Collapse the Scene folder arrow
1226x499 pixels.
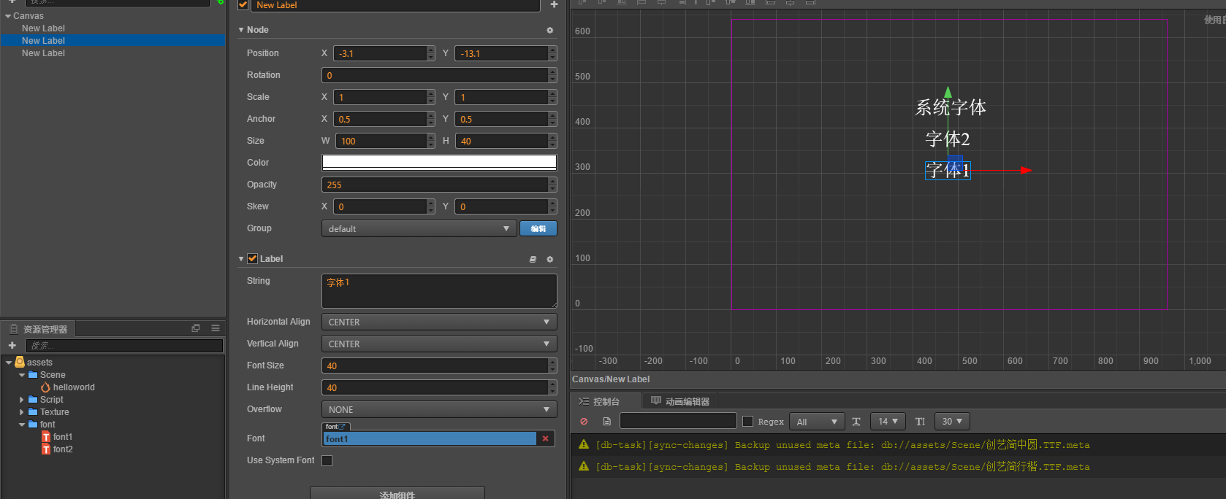tap(22, 375)
